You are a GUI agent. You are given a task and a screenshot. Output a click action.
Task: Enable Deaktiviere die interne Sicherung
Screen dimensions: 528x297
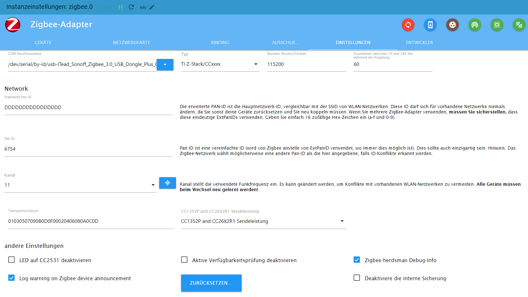(357, 278)
